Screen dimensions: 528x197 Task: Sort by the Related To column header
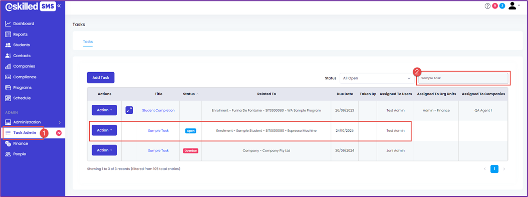click(267, 94)
